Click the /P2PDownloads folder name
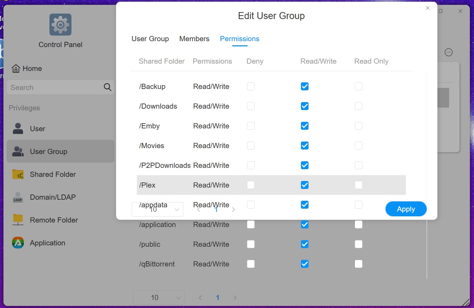The image size is (474, 308). point(165,165)
